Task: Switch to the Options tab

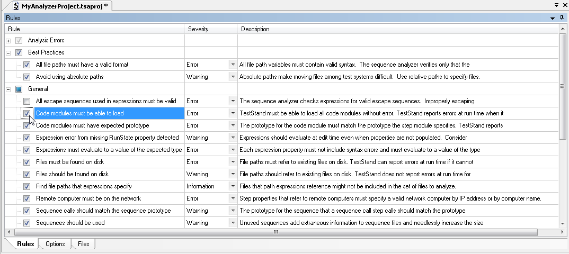Action: [55, 244]
